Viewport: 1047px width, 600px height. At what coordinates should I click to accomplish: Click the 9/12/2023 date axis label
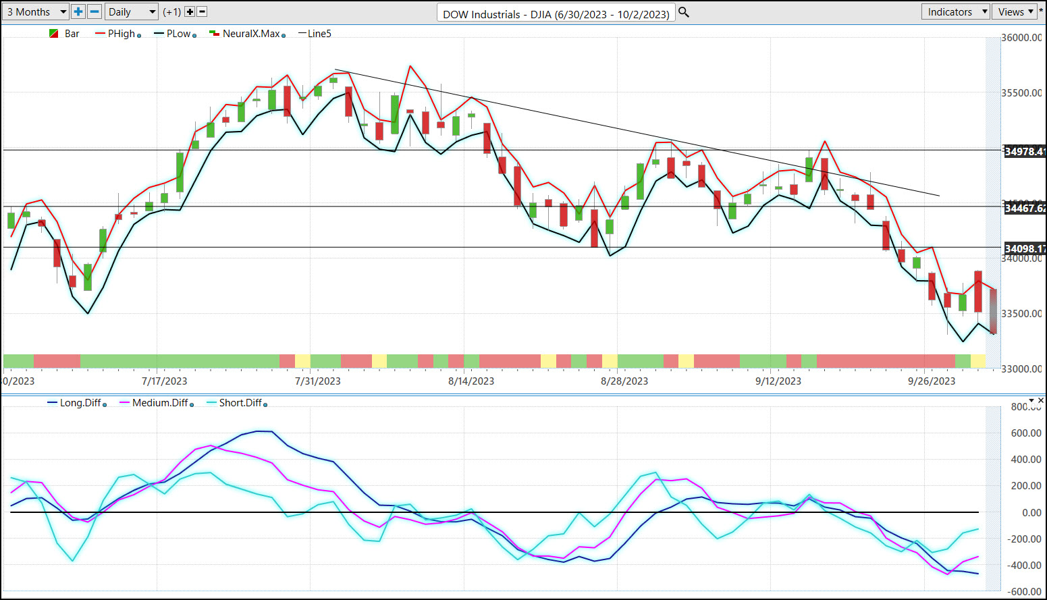tap(778, 381)
